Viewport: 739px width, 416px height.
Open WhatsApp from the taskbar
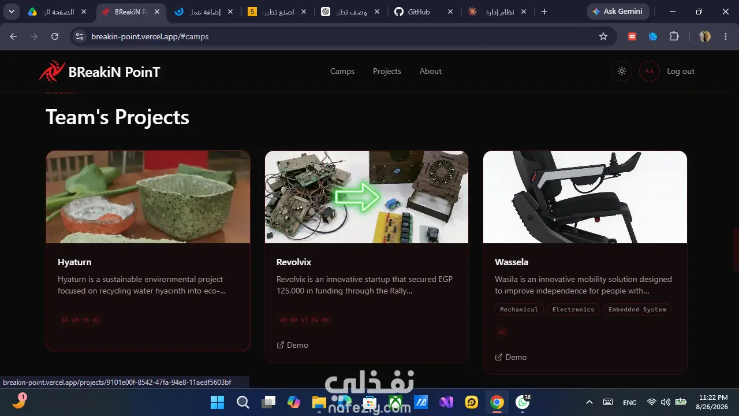point(522,402)
